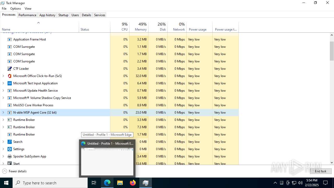The width and height of the screenshot is (334, 188).
Task: Click the vertical scrollbar thumb
Action: [x=332, y=51]
